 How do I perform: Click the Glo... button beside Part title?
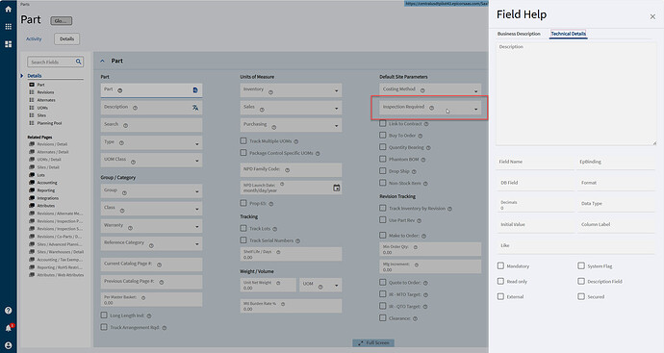62,21
